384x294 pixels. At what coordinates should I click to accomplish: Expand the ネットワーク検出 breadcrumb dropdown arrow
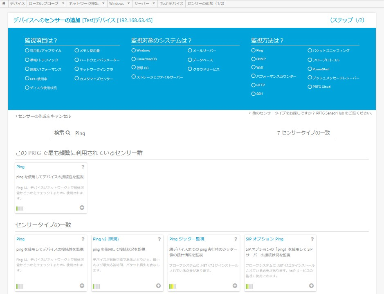[103, 3]
